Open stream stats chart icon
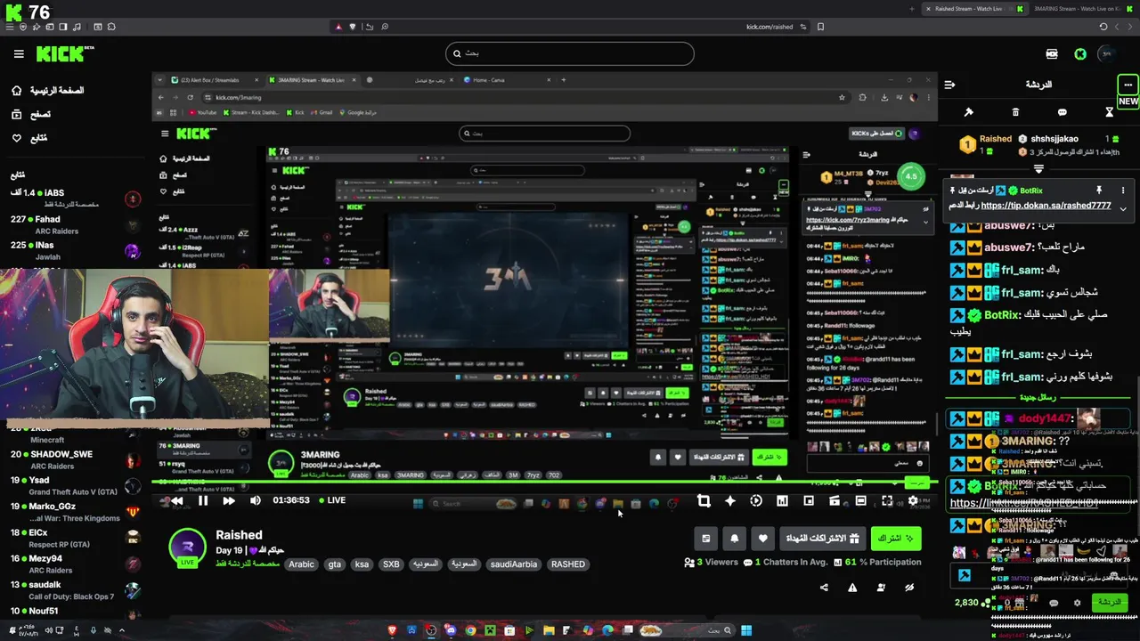This screenshot has width=1140, height=641. (782, 501)
